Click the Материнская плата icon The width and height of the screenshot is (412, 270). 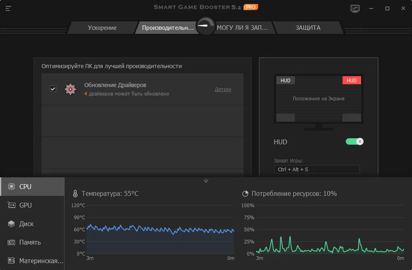point(11,261)
